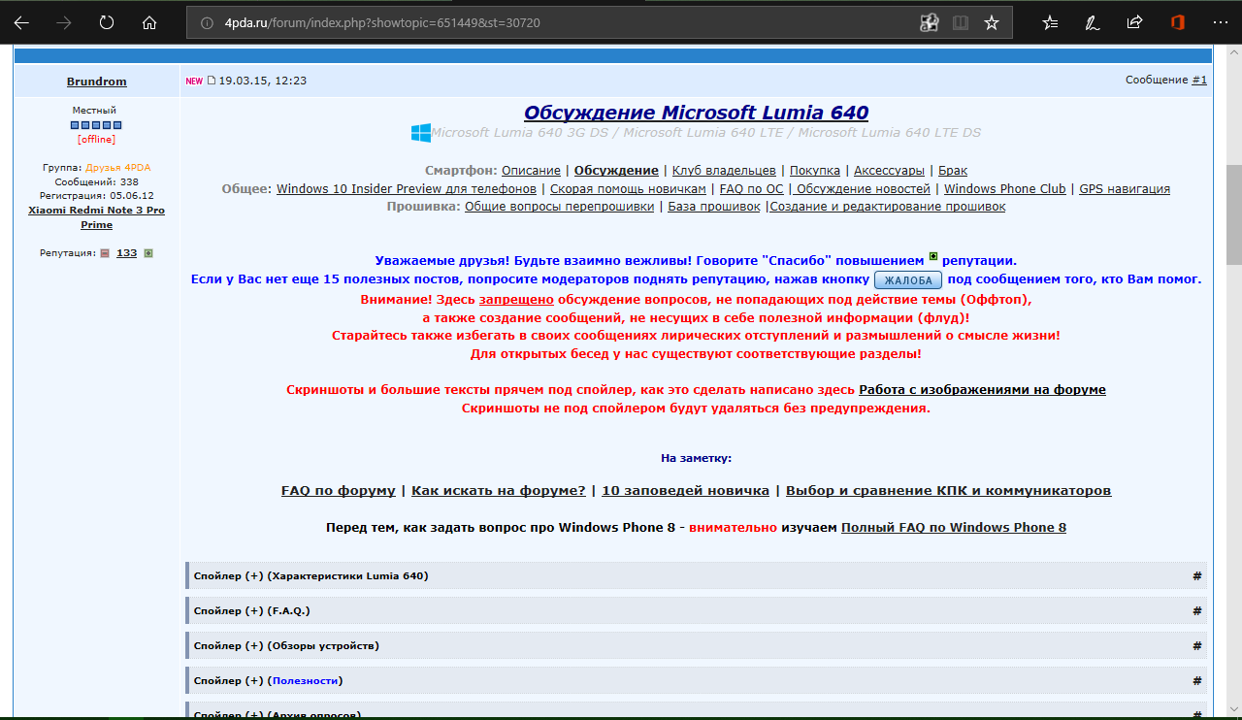Screen dimensions: 1242x720
Task: Open the Обсуждение Microsoft Lumia 640 title link
Action: pyautogui.click(x=696, y=113)
